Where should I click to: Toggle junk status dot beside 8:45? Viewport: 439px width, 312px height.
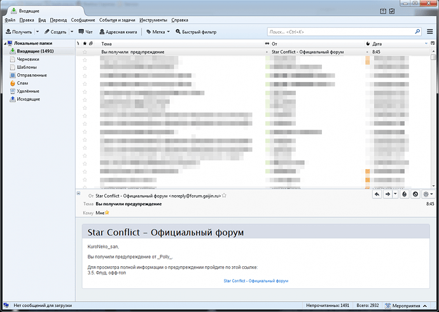[367, 52]
